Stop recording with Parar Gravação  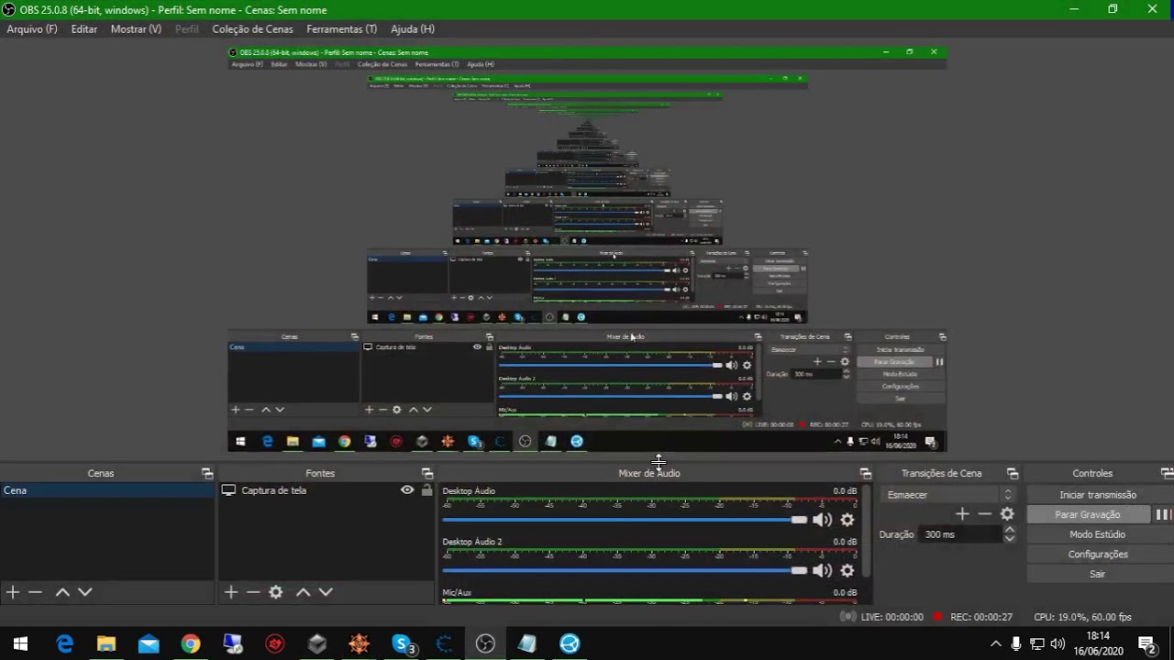pos(1088,515)
